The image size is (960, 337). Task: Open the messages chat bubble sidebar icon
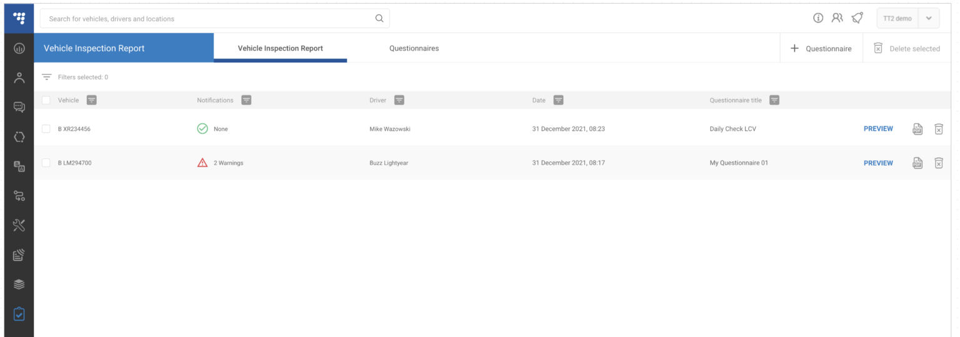point(19,107)
